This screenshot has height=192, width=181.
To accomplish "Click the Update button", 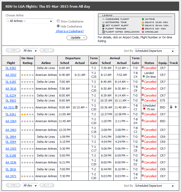I will click(77, 38).
